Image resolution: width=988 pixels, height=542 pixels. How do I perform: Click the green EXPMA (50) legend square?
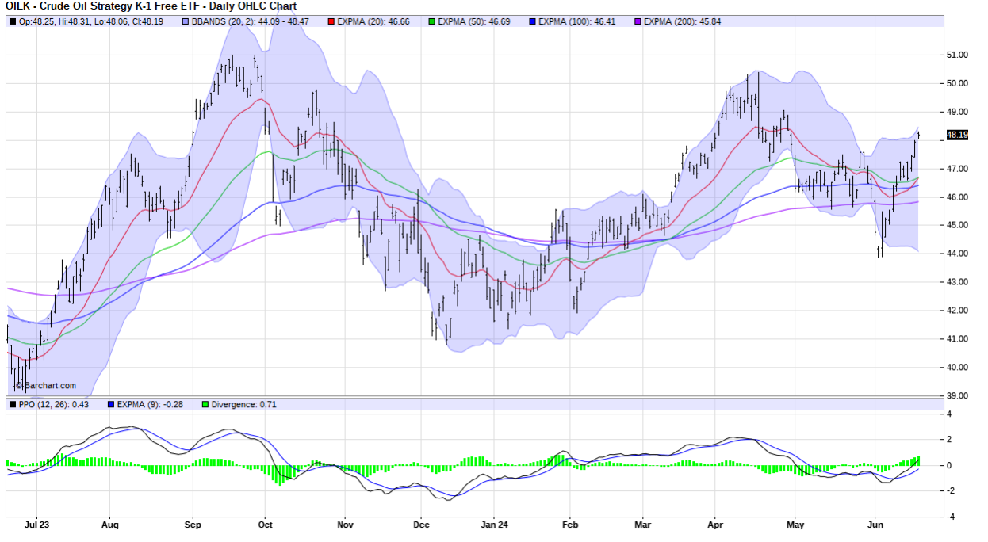tap(431, 21)
